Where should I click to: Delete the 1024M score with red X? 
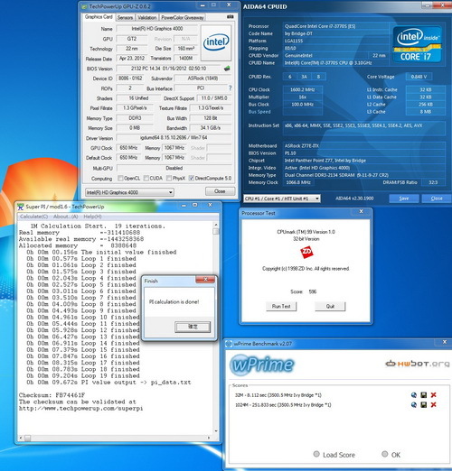[433, 404]
